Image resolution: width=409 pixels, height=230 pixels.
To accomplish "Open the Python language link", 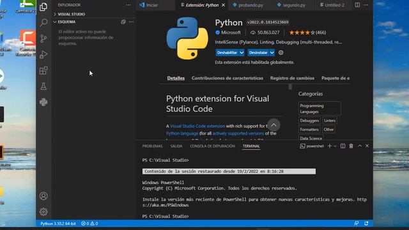I will click(182, 134).
